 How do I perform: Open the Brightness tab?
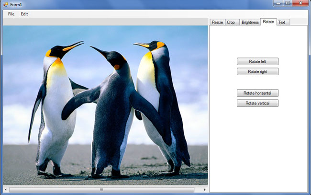250,23
